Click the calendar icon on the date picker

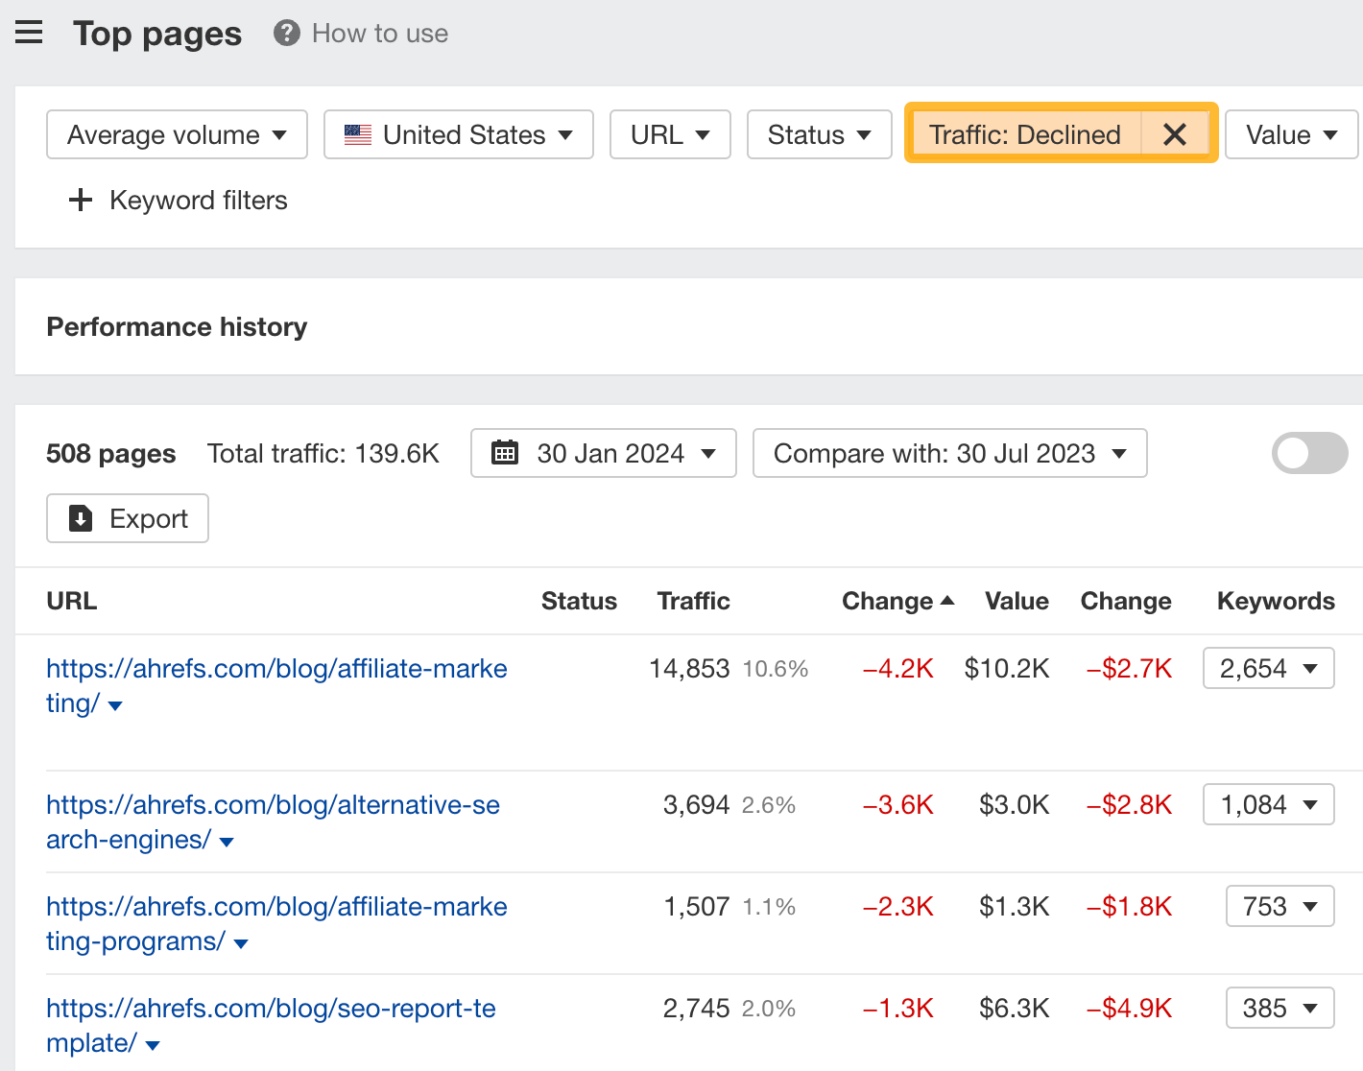click(506, 452)
